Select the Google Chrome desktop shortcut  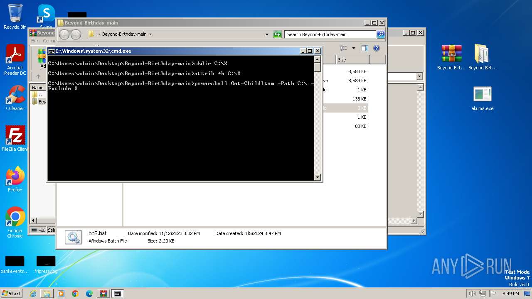15,222
